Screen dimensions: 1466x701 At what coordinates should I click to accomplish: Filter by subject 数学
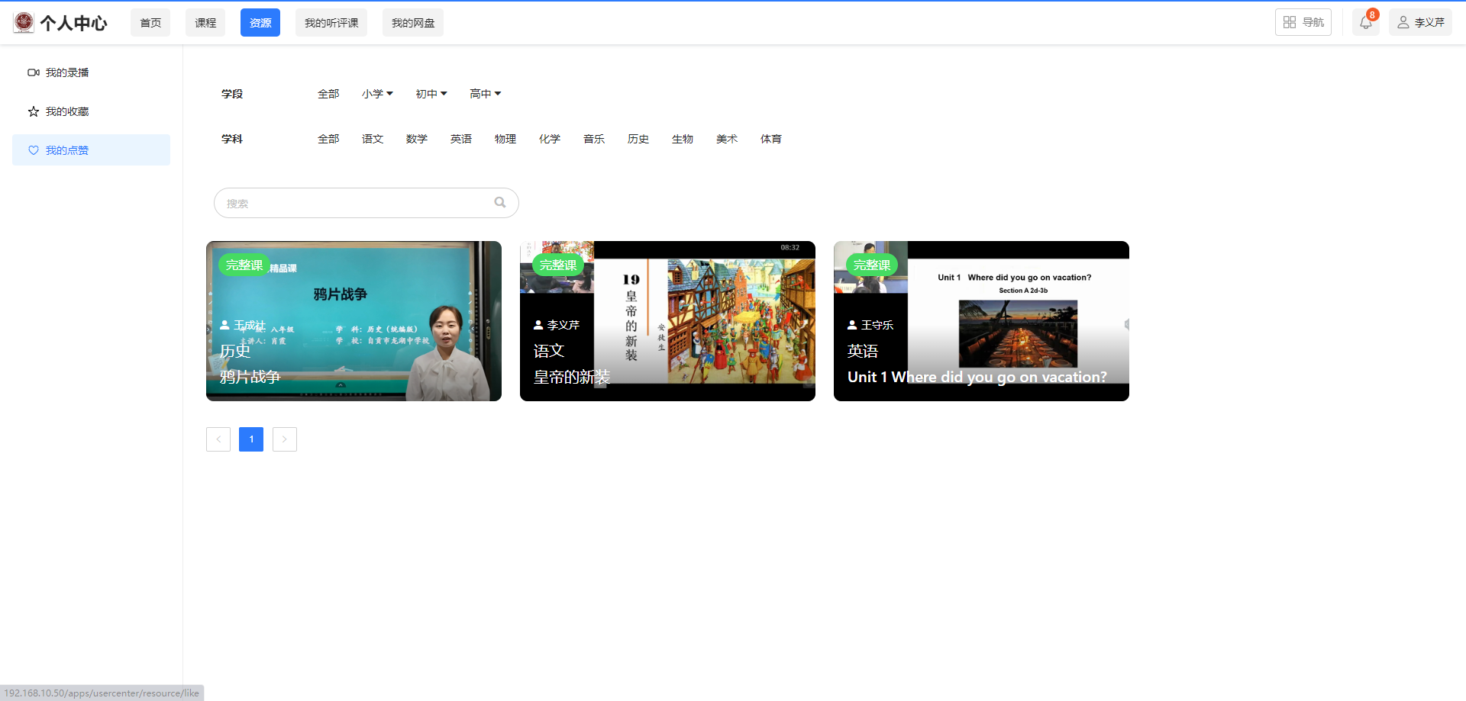coord(416,139)
